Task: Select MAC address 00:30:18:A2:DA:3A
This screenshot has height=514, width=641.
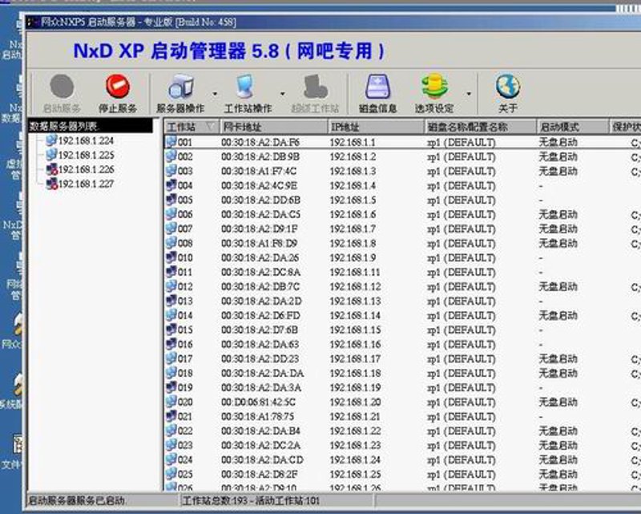Action: click(x=261, y=387)
